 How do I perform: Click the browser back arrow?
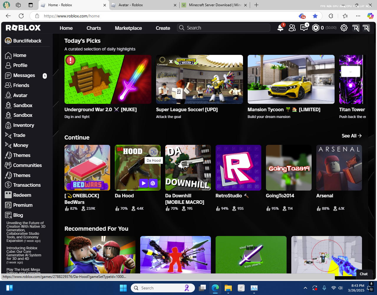[8, 16]
